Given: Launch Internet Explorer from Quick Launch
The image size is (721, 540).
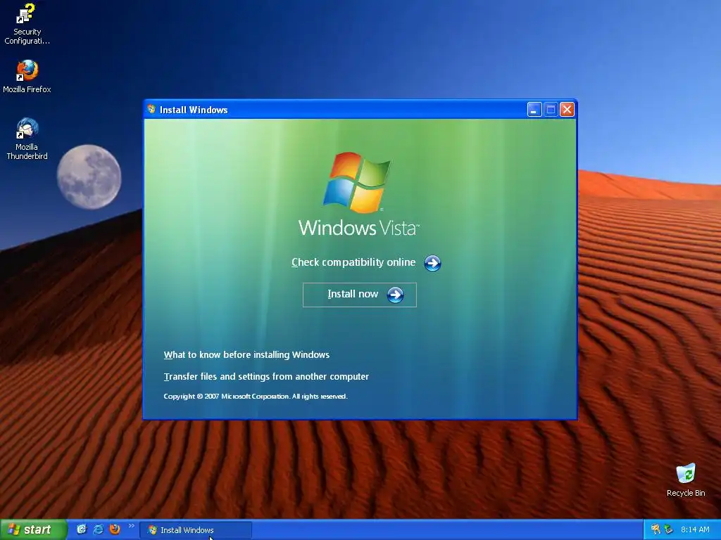Looking at the screenshot, I should point(98,529).
